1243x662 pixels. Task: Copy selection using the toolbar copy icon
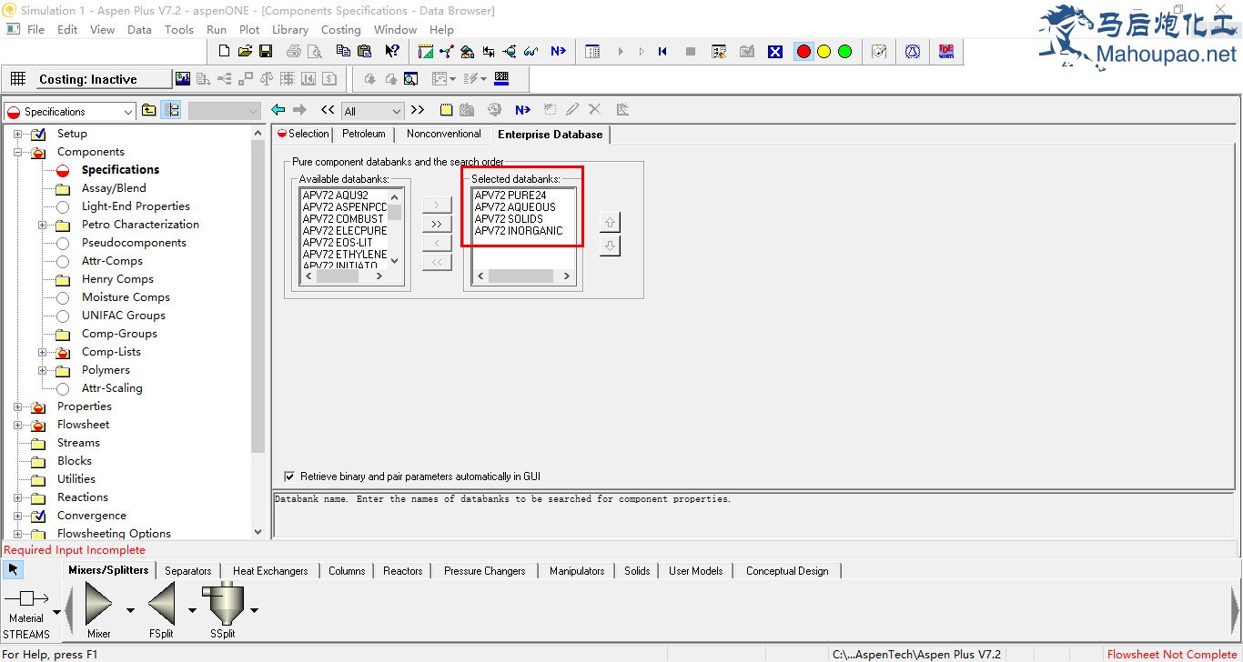point(344,52)
